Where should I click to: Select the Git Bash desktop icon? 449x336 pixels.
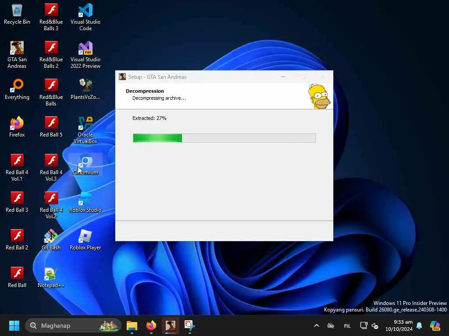click(x=51, y=240)
